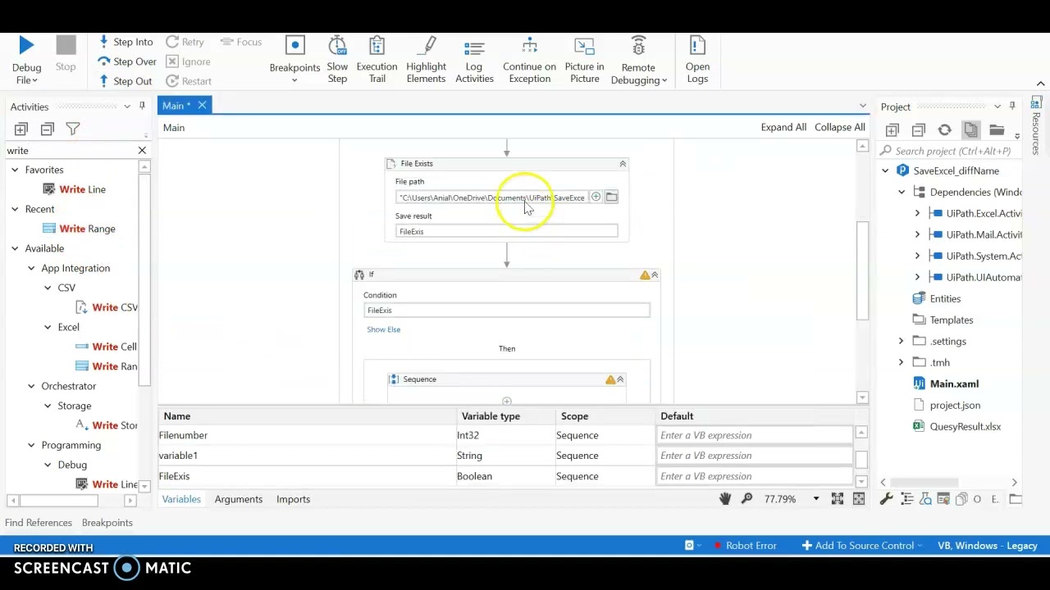Open File Explorer folder in Project panel
The height and width of the screenshot is (590, 1050).
coord(997,129)
